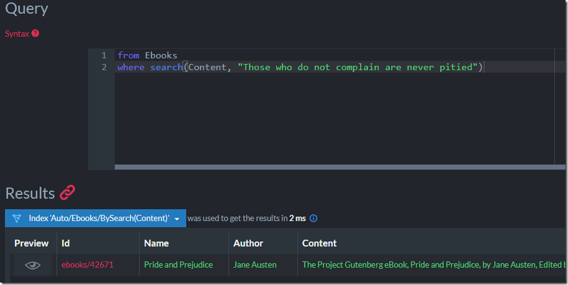Screen dimensions: 568x285
Task: Select the Preview column header
Action: click(31, 243)
